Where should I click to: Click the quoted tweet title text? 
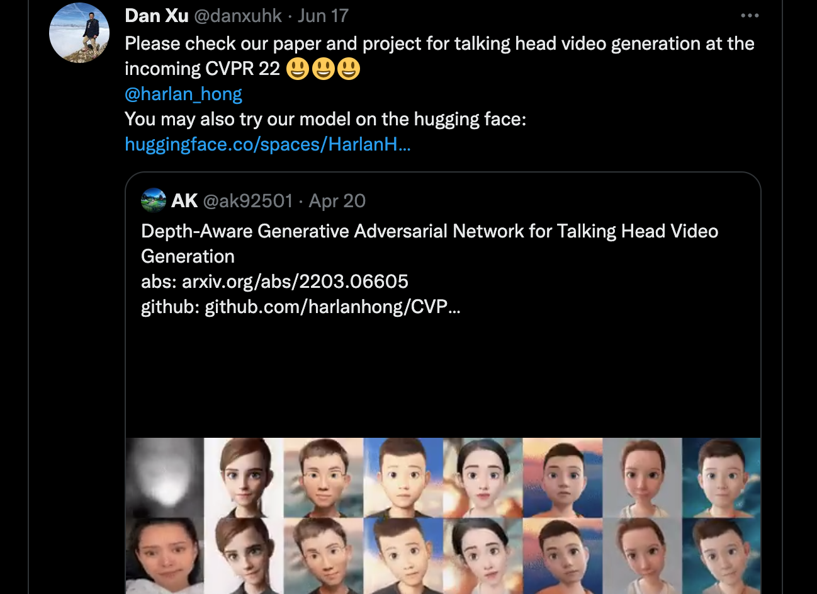[x=429, y=244]
